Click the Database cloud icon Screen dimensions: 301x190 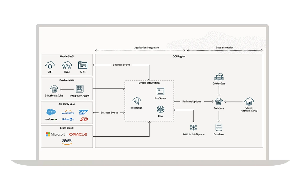coord(219,101)
